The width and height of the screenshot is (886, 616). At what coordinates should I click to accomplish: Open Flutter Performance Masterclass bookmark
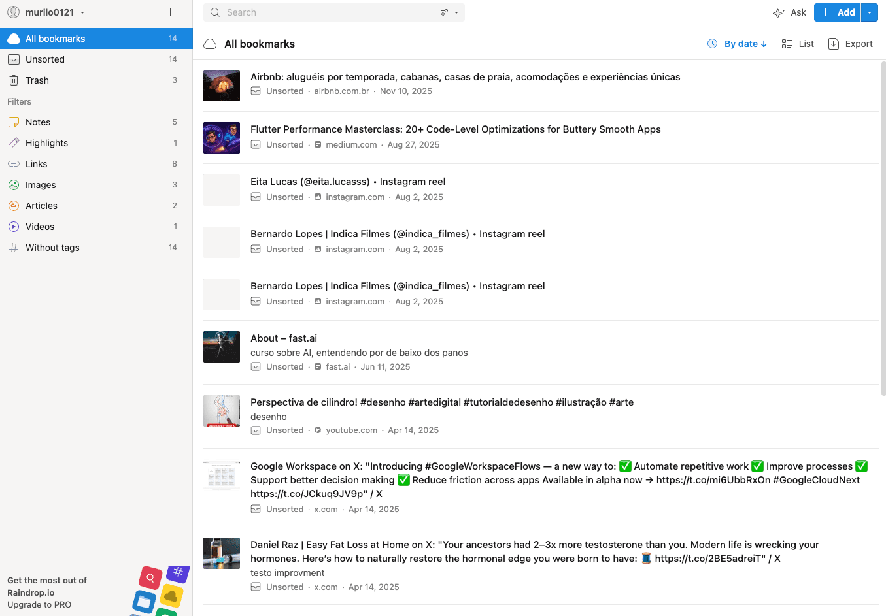coord(456,129)
